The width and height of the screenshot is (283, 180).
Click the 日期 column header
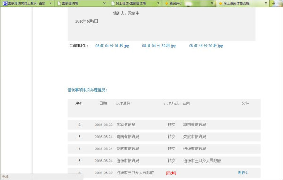click(x=103, y=103)
